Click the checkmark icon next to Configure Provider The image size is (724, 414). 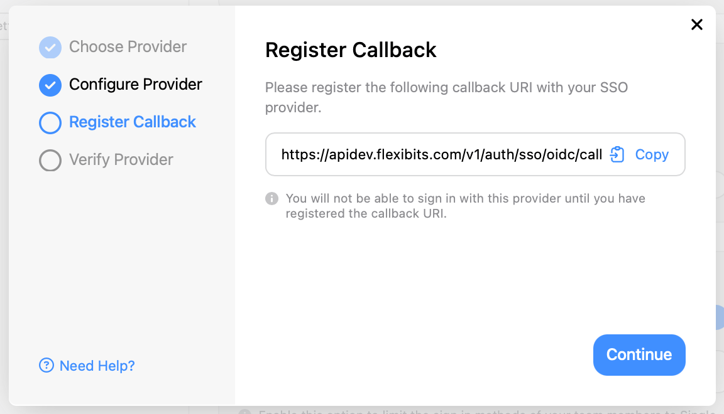tap(50, 85)
